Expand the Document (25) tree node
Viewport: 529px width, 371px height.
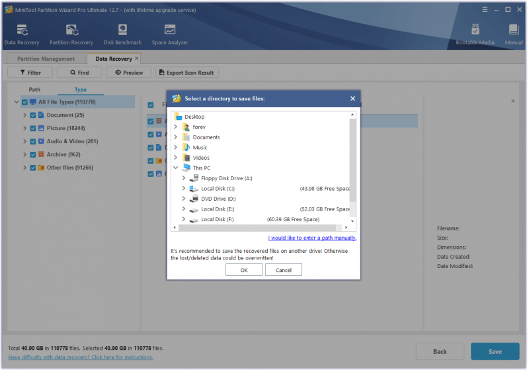point(24,116)
